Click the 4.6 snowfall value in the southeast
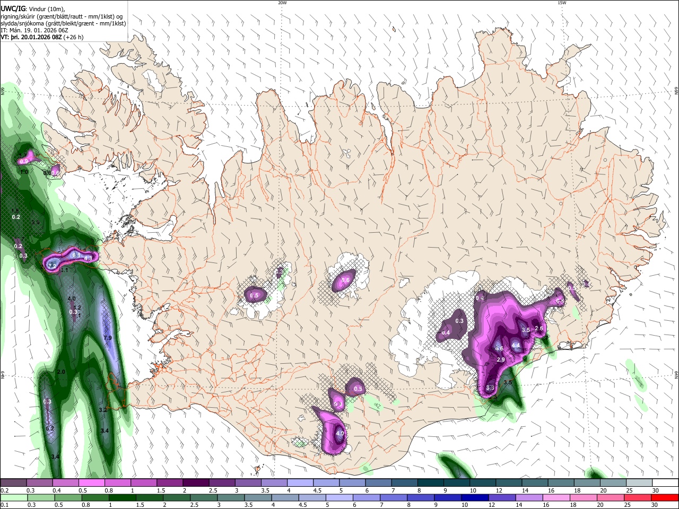The height and width of the screenshot is (509, 679). coord(499,348)
